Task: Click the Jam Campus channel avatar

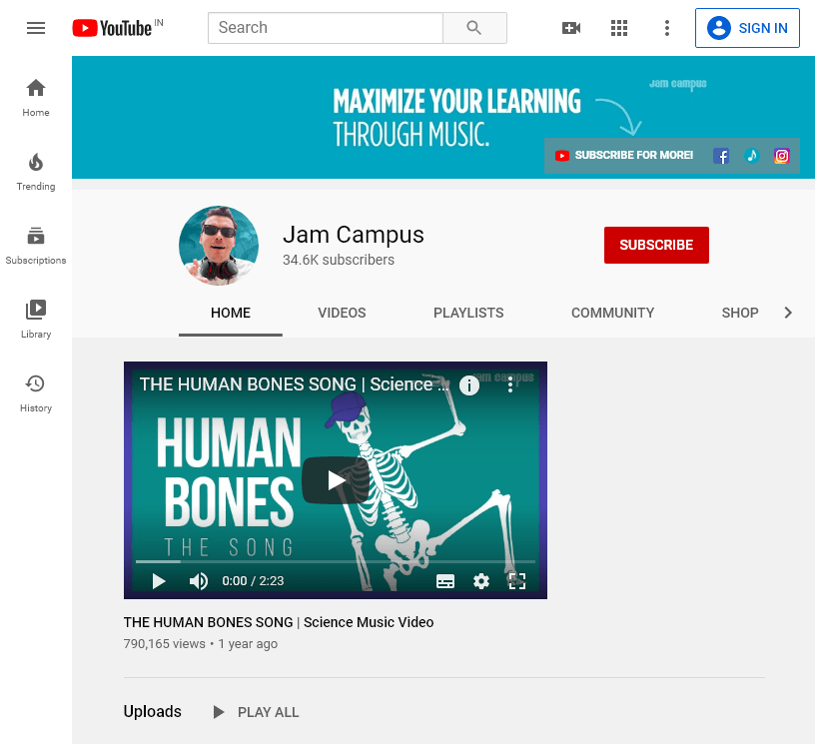Action: pos(219,246)
